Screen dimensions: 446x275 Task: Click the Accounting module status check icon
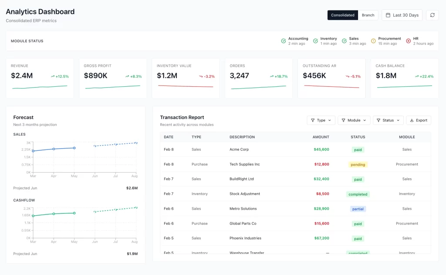pos(283,40)
